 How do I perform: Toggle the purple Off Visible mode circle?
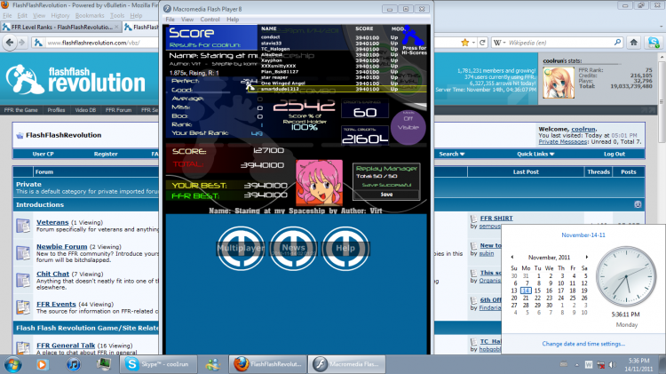[x=408, y=127]
